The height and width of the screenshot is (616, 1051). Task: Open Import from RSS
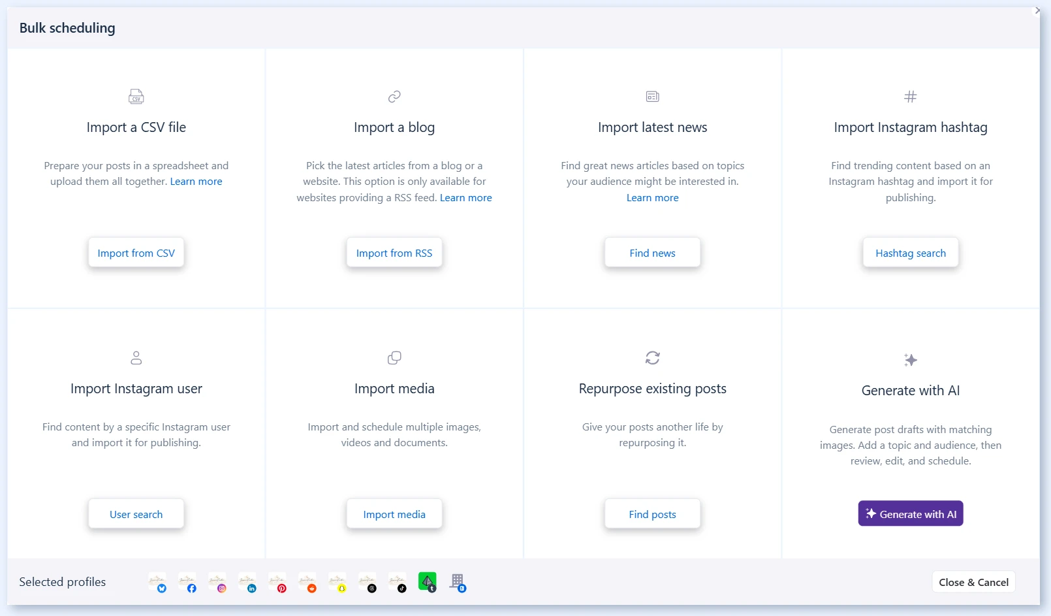point(394,253)
